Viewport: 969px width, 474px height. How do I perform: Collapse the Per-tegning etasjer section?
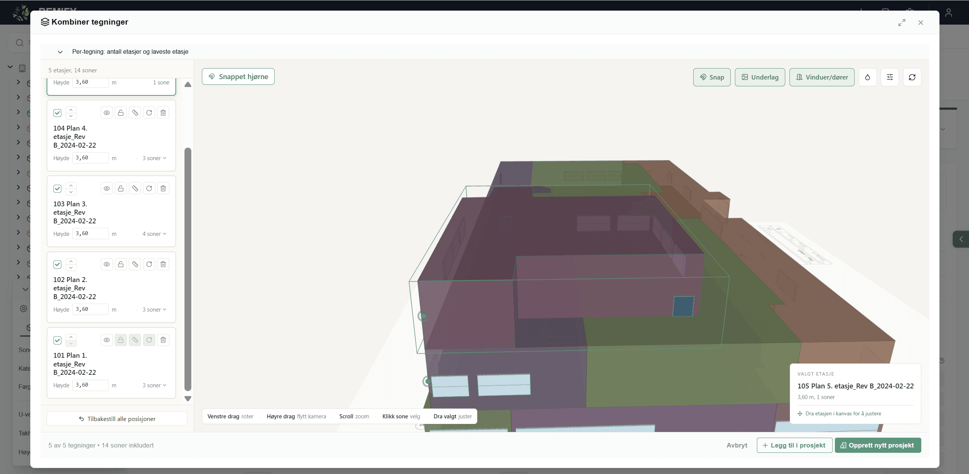pyautogui.click(x=60, y=52)
